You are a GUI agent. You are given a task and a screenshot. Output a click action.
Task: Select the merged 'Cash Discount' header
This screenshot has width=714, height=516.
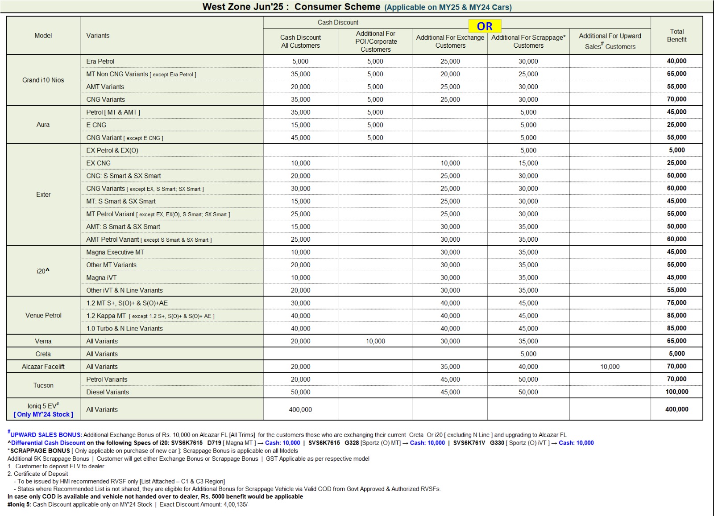(x=338, y=22)
